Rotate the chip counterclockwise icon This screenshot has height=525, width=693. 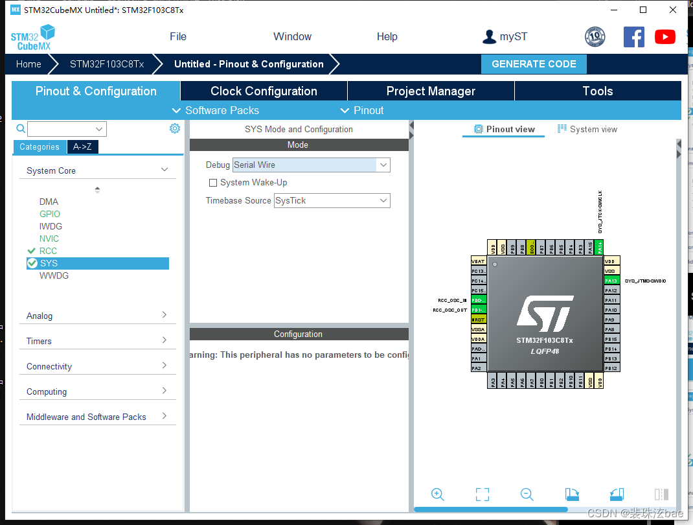click(x=617, y=494)
